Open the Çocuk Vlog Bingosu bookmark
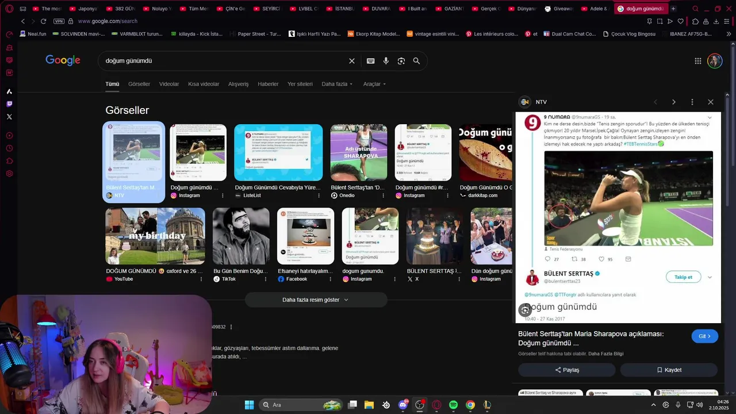Image resolution: width=736 pixels, height=414 pixels. tap(629, 34)
